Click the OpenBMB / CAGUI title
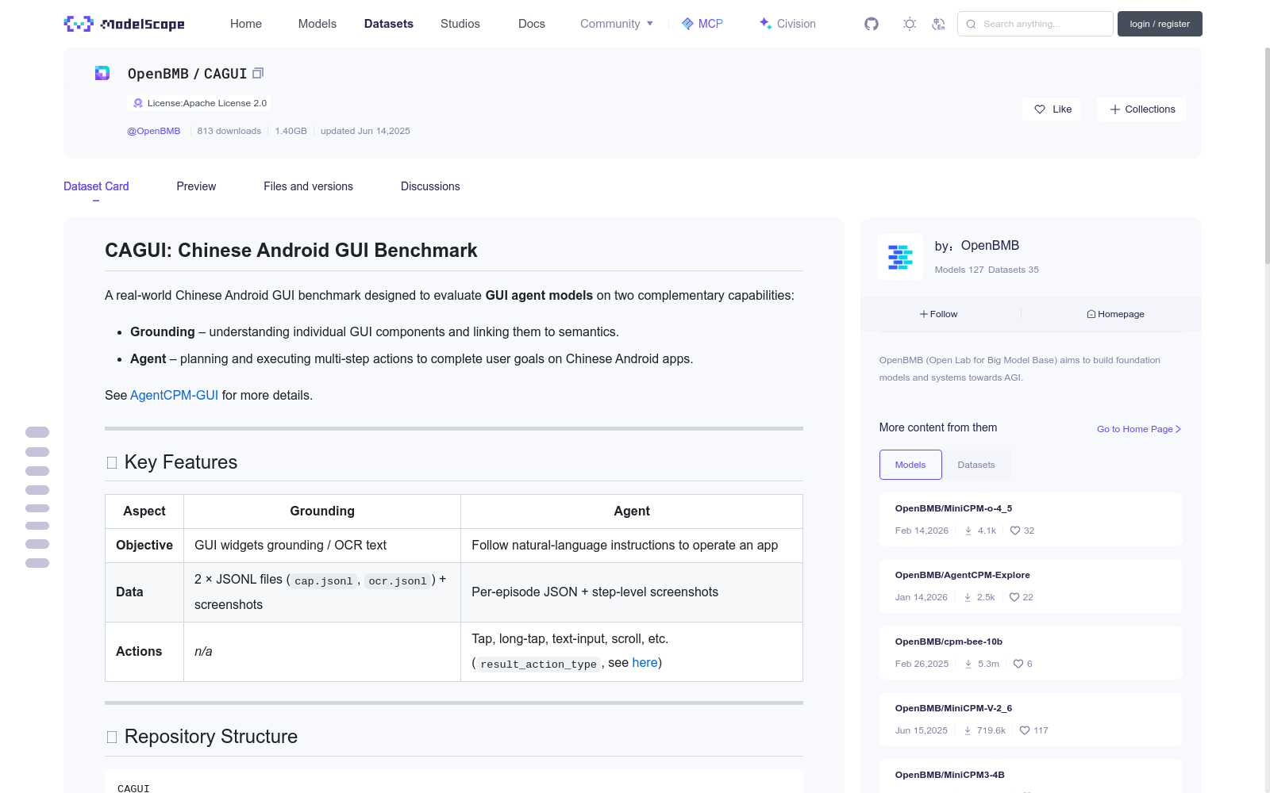Viewport: 1270px width, 793px height. point(187,74)
